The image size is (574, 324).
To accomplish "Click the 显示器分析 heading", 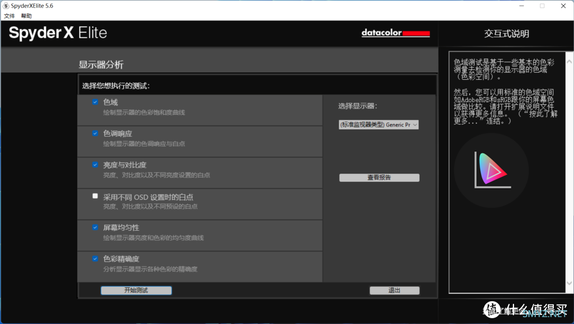I will [101, 65].
